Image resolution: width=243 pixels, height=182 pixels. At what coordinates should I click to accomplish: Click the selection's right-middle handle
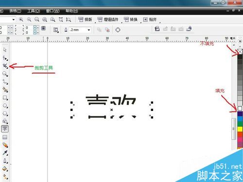tap(152, 110)
